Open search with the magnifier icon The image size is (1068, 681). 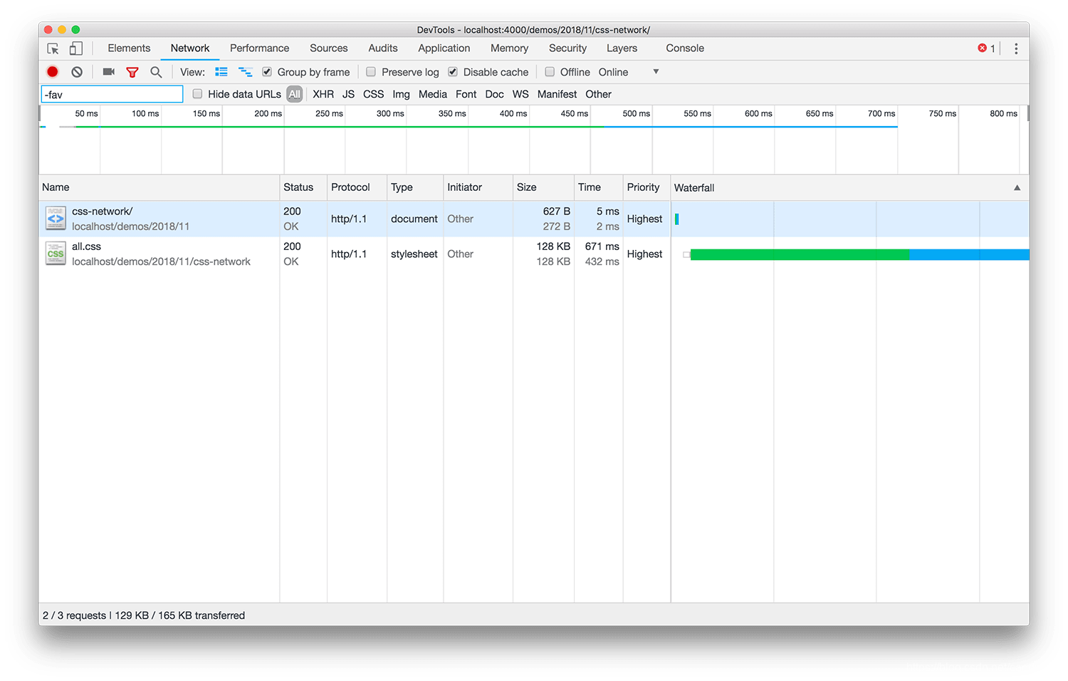coord(156,72)
